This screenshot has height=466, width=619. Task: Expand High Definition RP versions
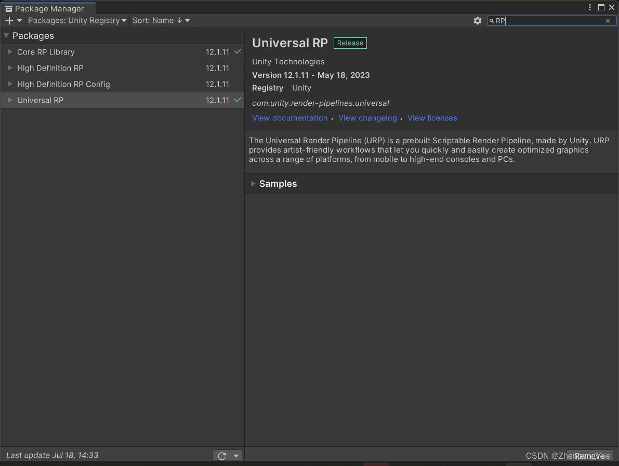pyautogui.click(x=10, y=68)
